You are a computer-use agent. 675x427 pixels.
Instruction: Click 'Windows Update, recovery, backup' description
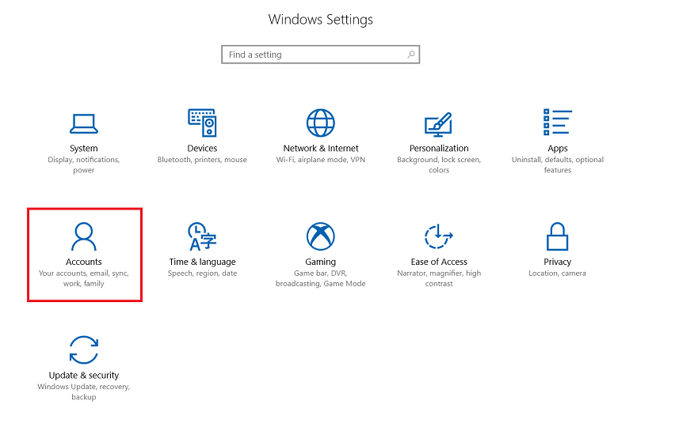(x=84, y=391)
